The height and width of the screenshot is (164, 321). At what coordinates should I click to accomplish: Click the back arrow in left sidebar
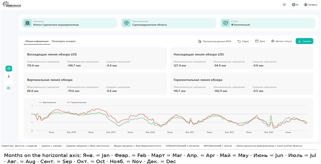[x=9, y=88]
